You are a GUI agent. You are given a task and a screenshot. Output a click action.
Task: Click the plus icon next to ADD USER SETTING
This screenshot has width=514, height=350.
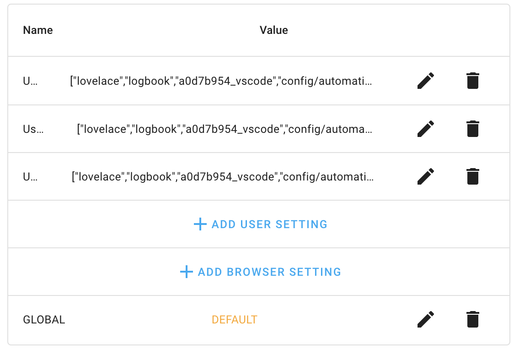pyautogui.click(x=200, y=224)
